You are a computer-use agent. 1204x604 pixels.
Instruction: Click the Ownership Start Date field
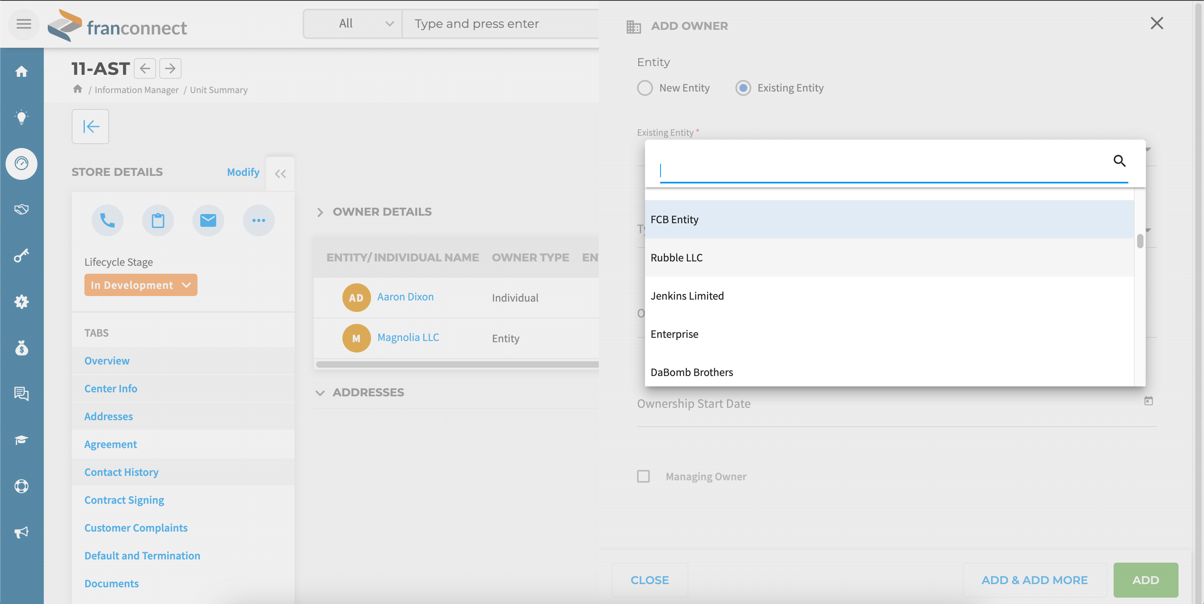tap(897, 404)
